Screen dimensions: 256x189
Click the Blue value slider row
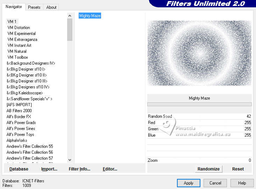(199, 135)
